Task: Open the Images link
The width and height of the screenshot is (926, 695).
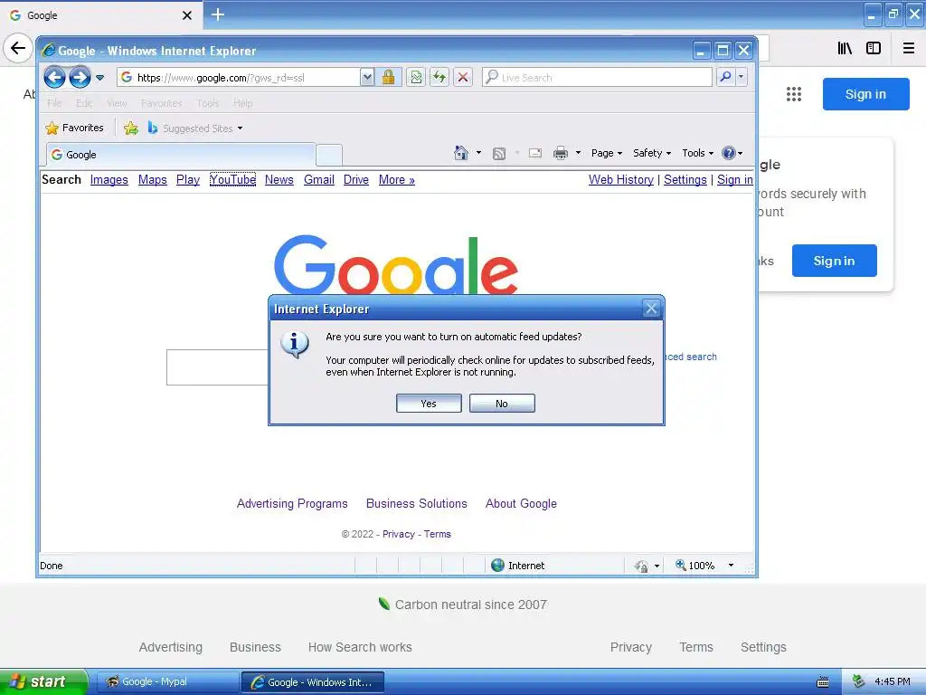Action: 109,180
